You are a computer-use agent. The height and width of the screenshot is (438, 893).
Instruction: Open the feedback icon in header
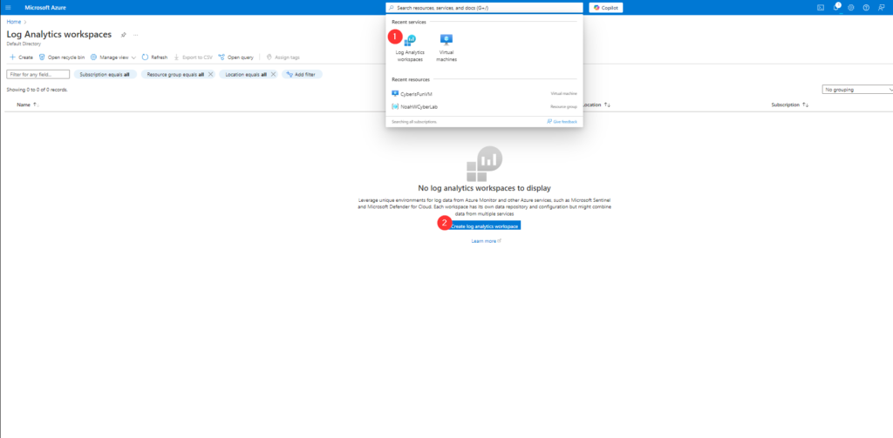pos(881,7)
